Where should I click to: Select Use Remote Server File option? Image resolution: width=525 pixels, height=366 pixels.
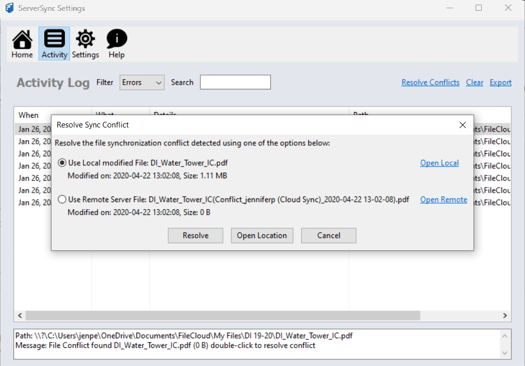tap(62, 199)
